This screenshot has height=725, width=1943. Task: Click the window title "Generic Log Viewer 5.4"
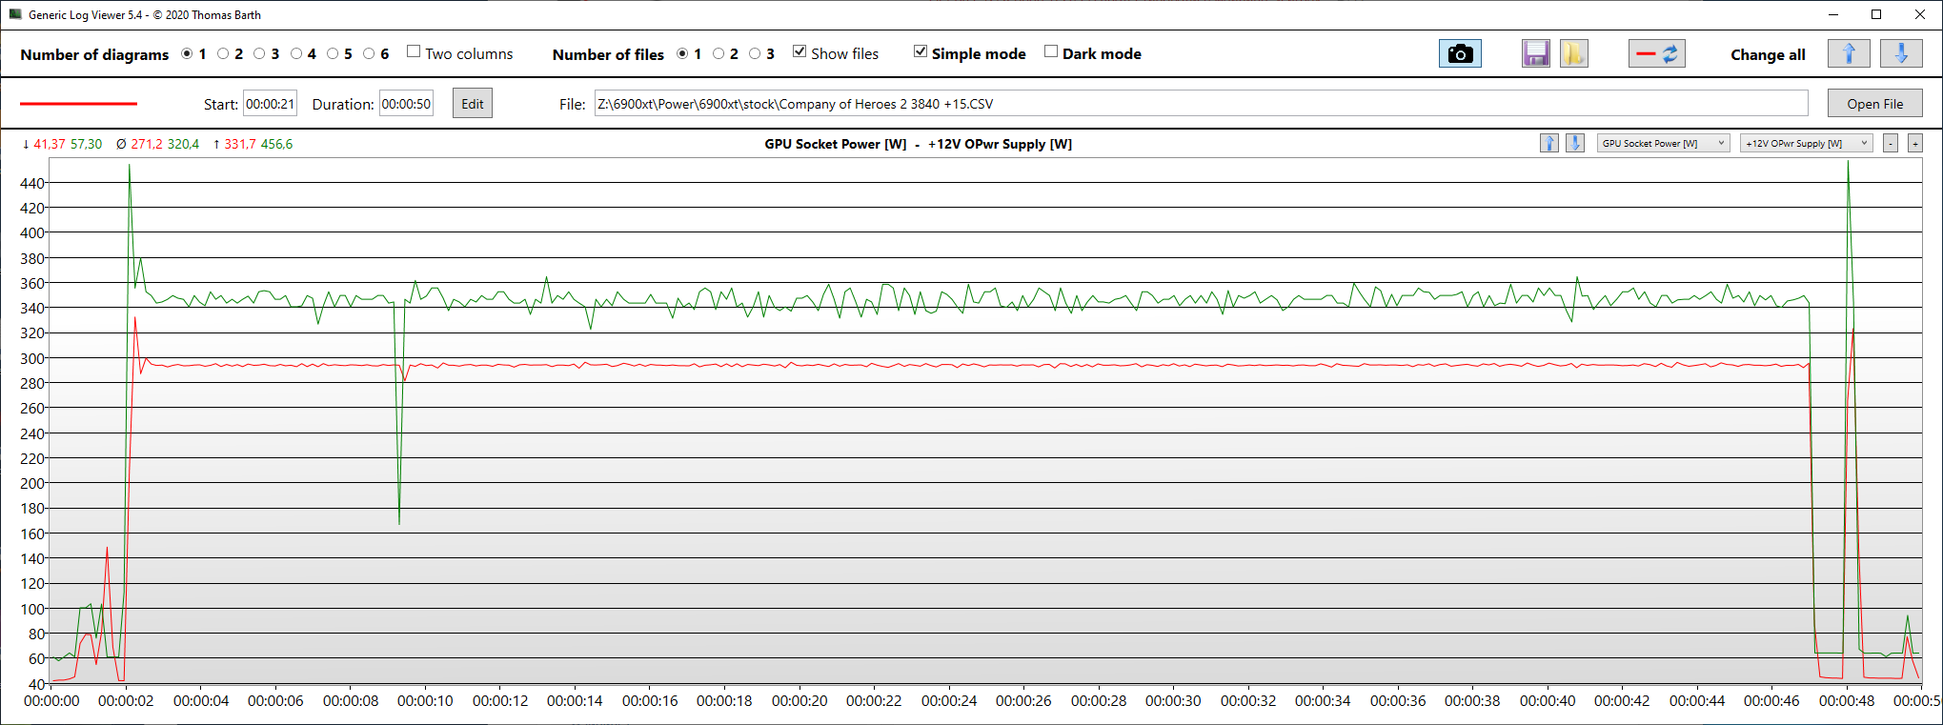pos(85,15)
